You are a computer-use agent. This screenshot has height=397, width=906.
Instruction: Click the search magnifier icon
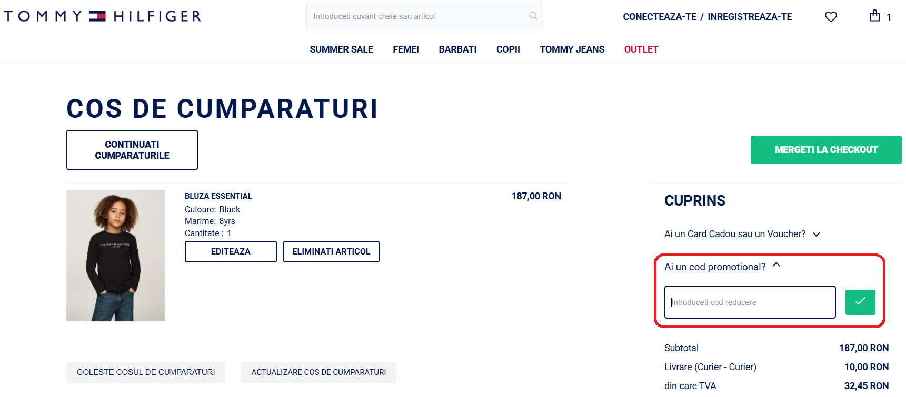point(533,16)
